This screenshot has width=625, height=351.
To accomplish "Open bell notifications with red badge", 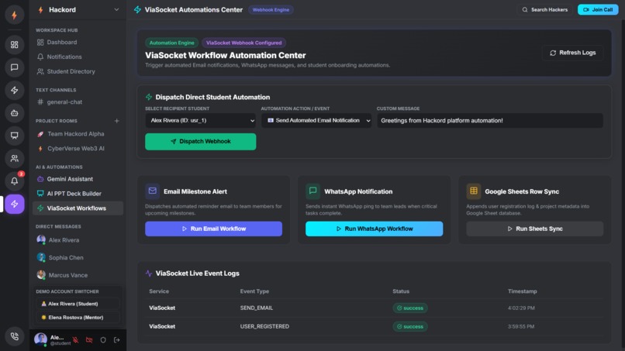I will 15,181.
